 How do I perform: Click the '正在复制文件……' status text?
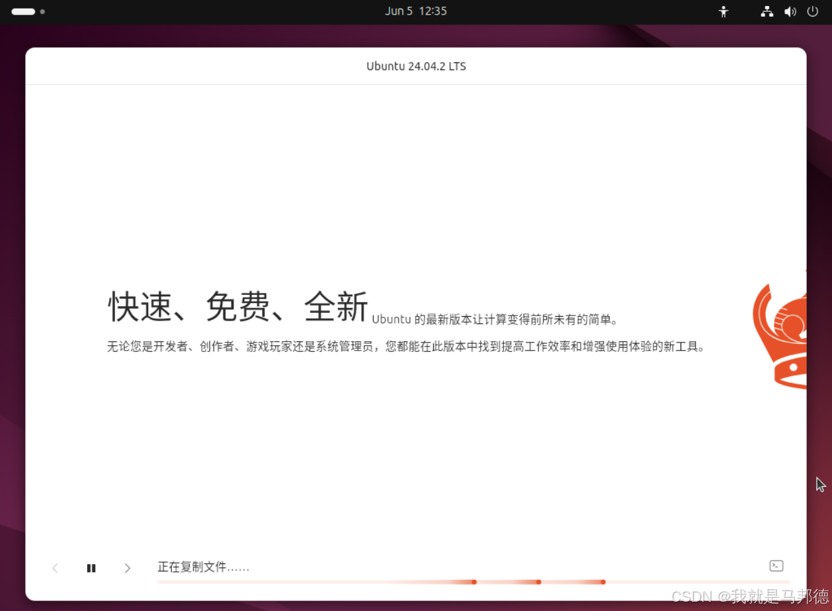[x=203, y=567]
